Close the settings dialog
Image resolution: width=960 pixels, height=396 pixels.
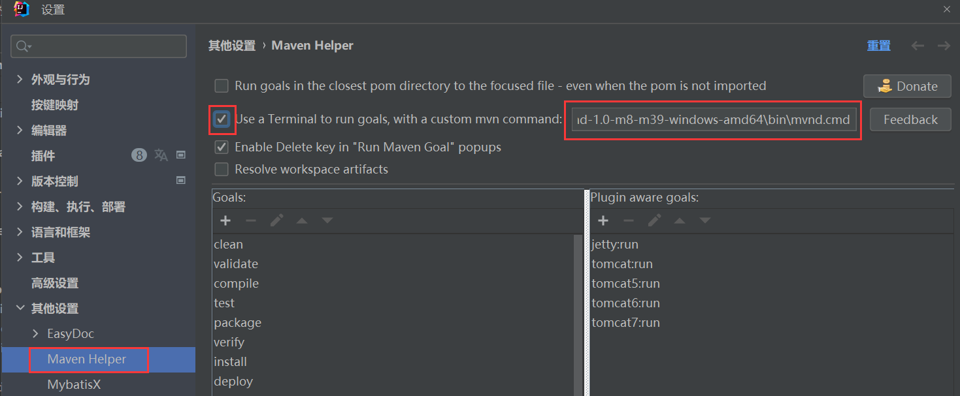pos(946,9)
